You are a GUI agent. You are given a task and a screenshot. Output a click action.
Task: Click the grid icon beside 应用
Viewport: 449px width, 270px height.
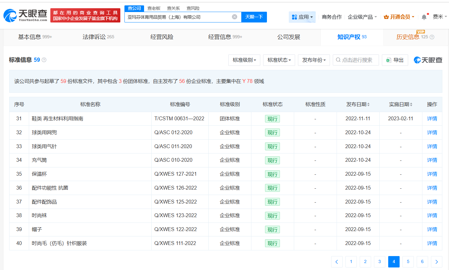[294, 17]
